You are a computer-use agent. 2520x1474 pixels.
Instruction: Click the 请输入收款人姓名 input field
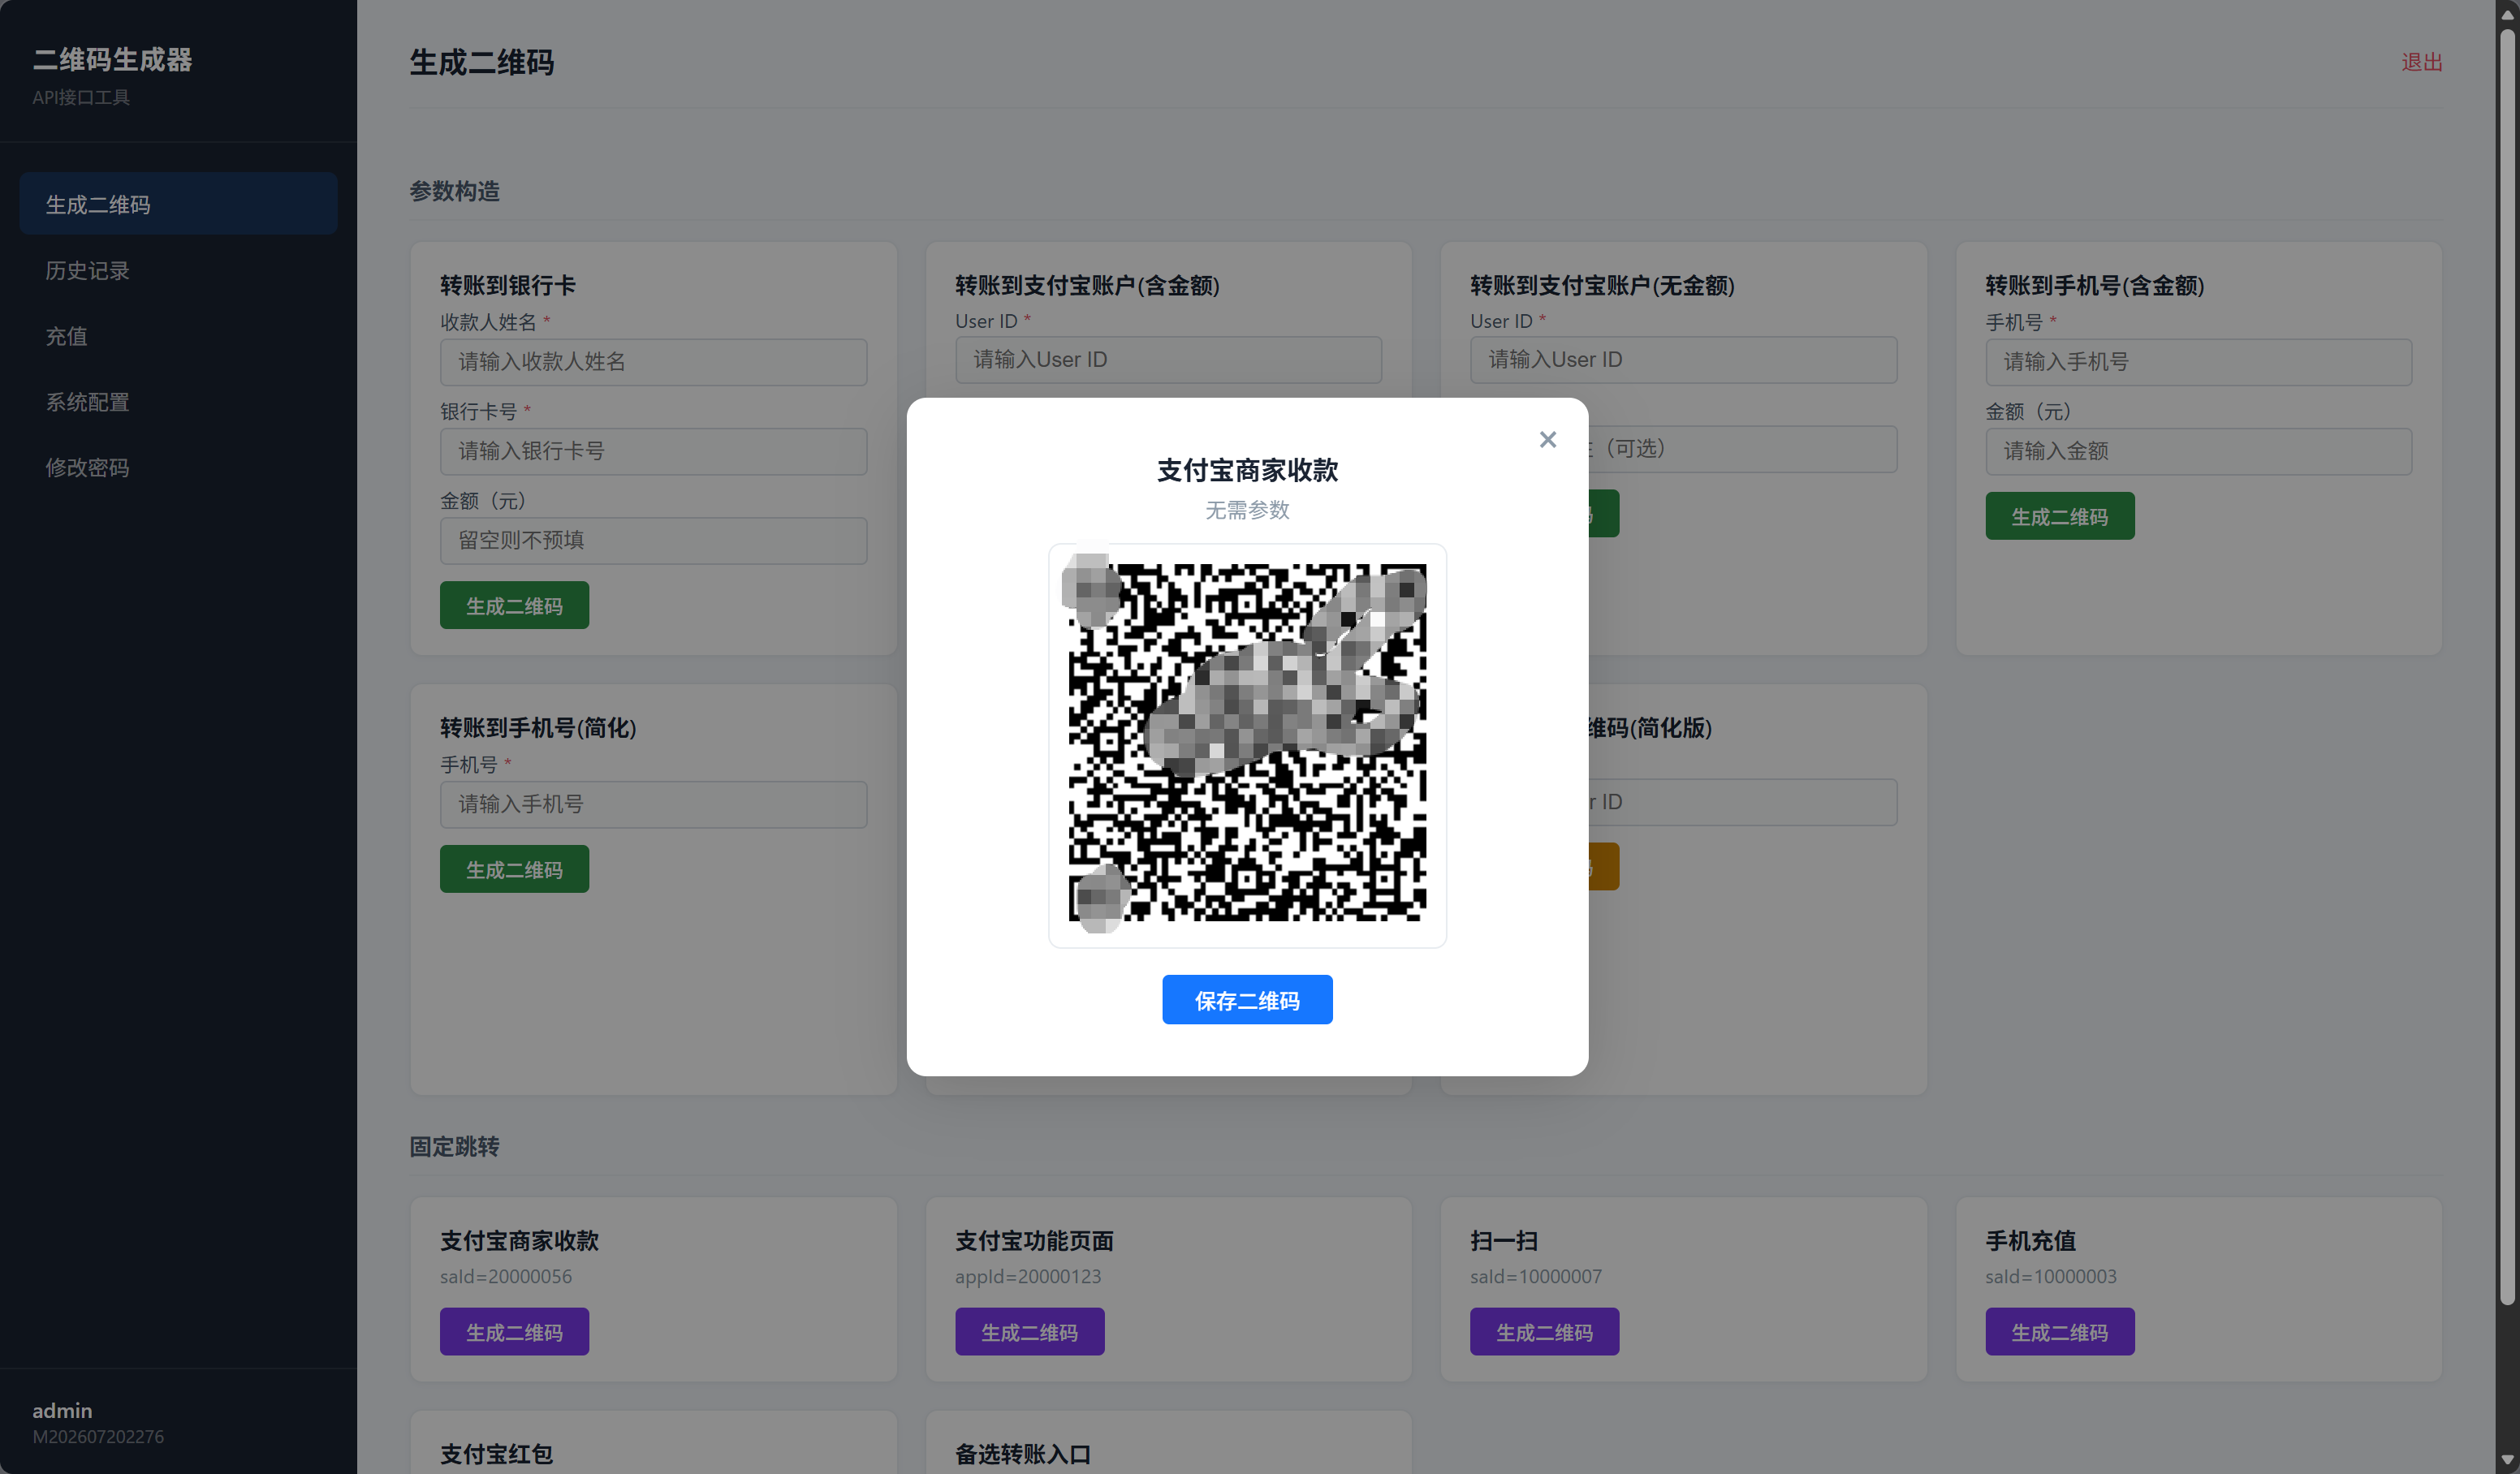click(x=653, y=362)
